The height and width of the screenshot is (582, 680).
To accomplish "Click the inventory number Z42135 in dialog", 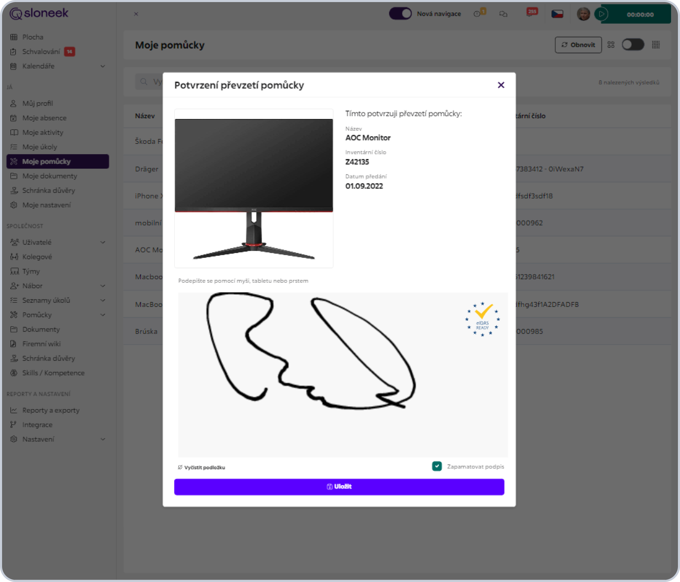I will [x=357, y=162].
